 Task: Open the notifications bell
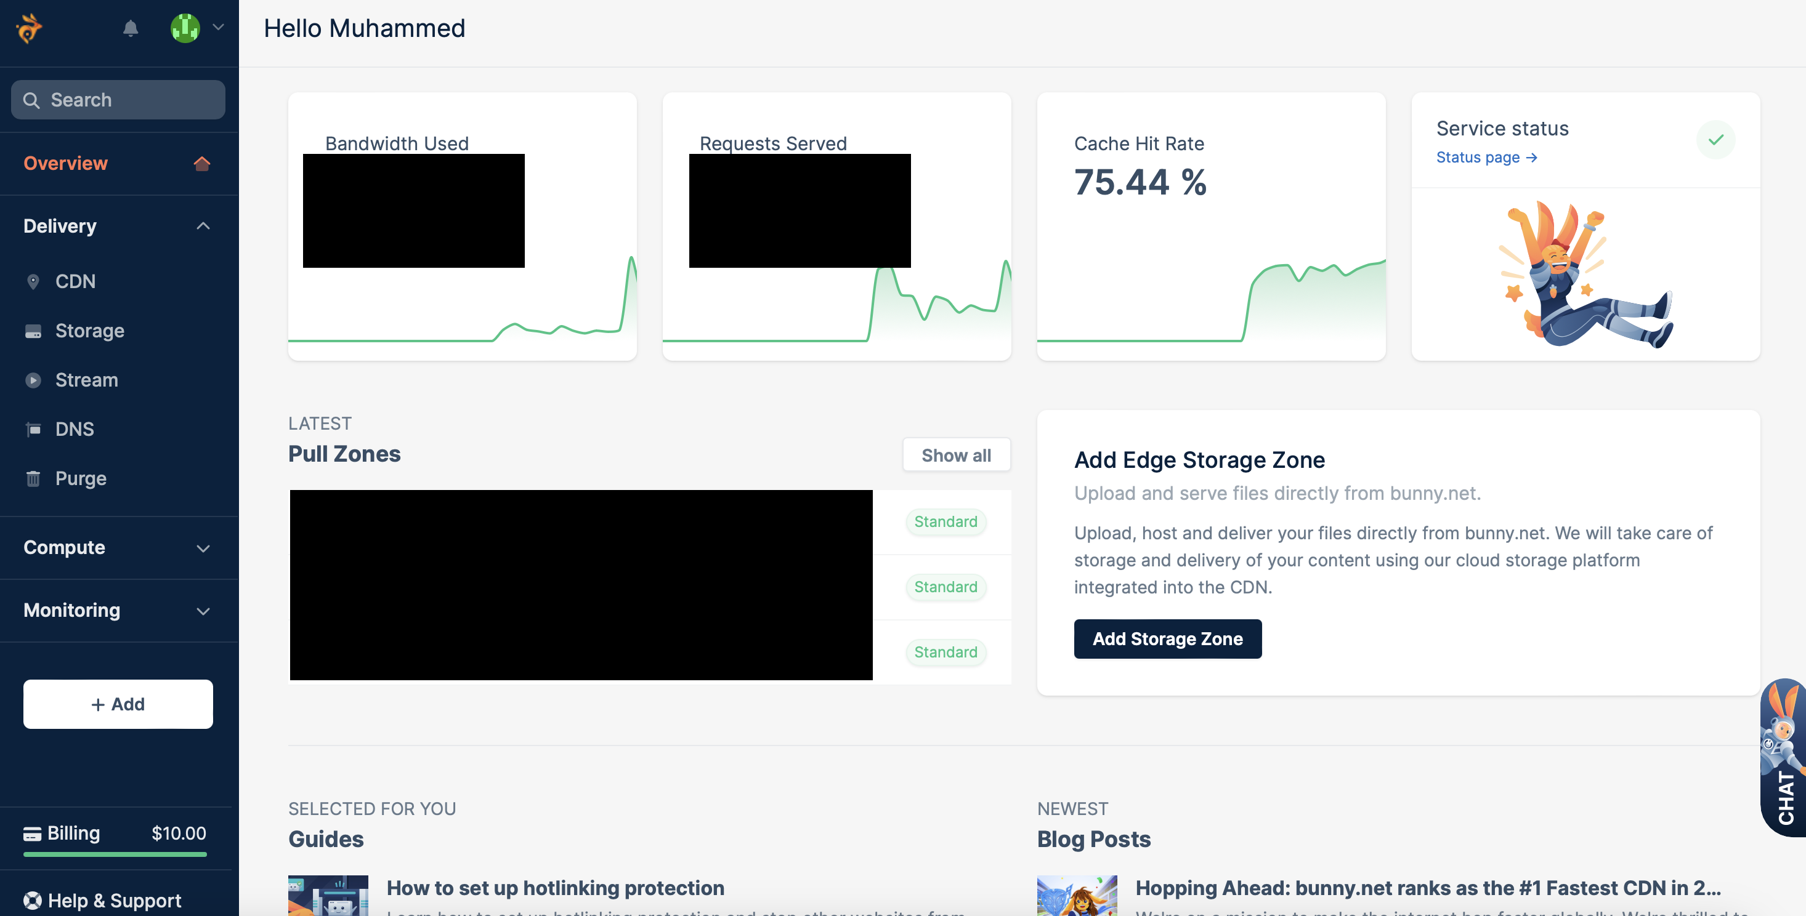point(131,28)
